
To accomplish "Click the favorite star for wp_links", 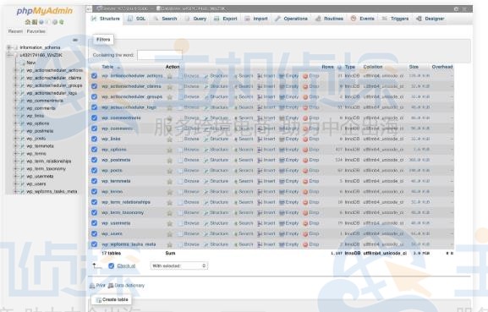I will click(x=170, y=140).
